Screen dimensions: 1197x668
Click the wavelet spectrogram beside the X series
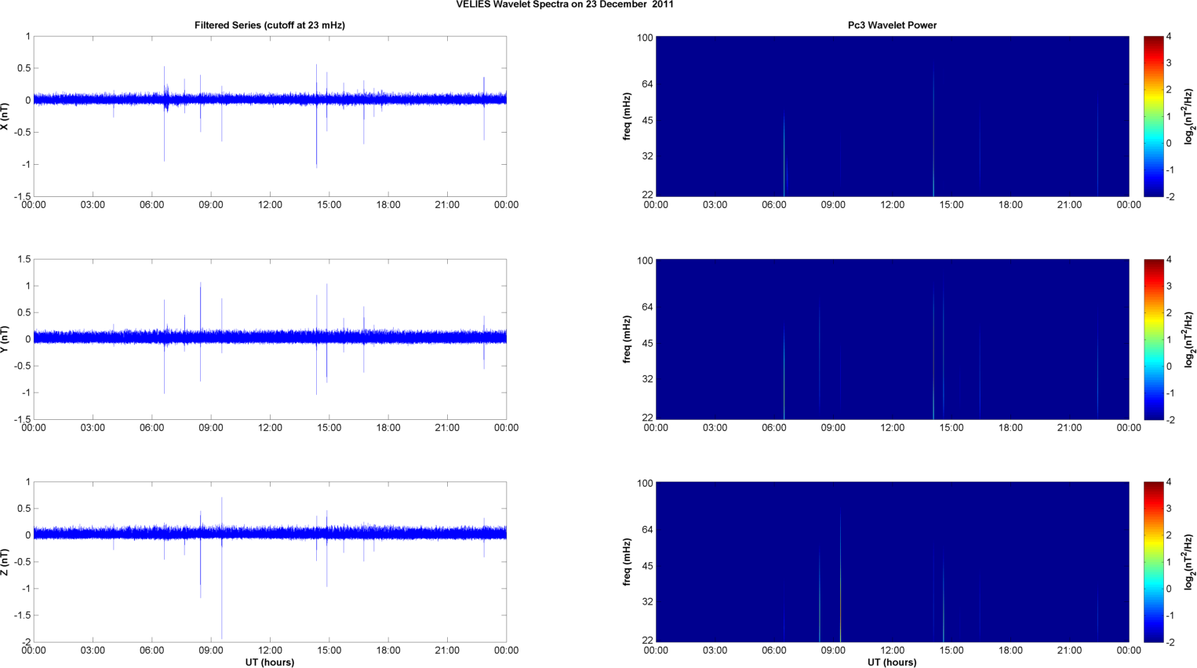892,116
